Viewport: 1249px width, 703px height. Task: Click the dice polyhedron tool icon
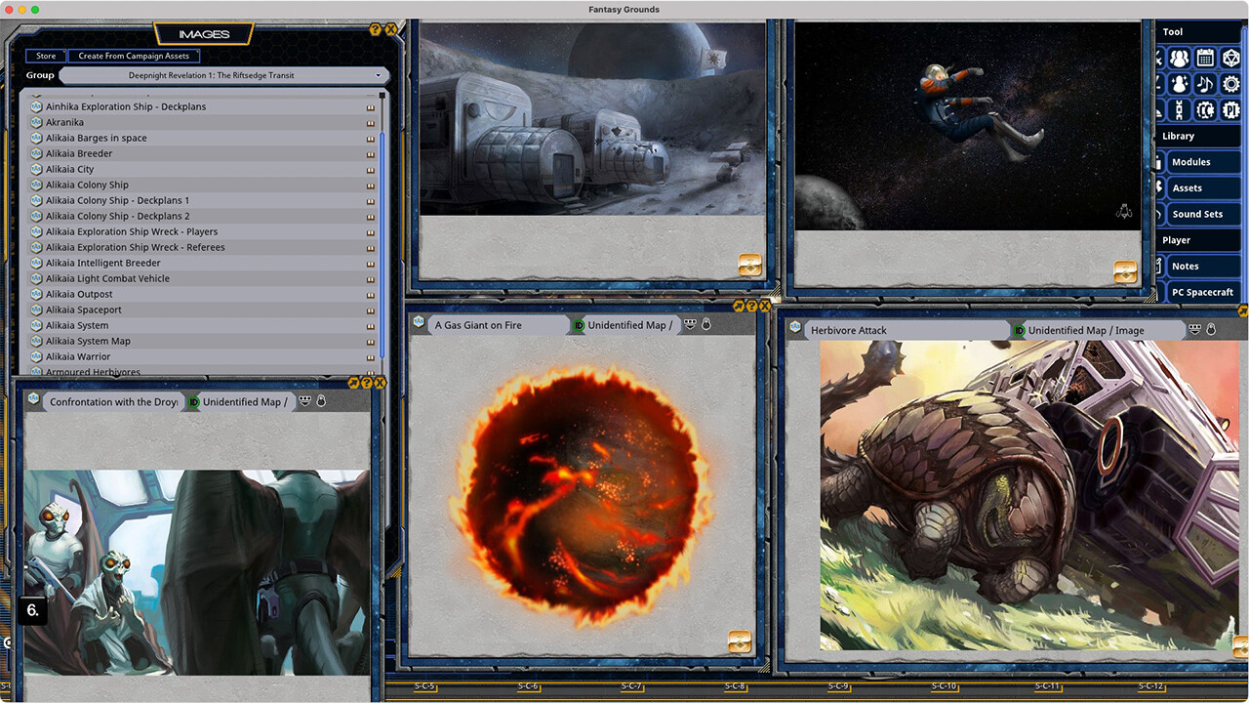click(x=1231, y=58)
